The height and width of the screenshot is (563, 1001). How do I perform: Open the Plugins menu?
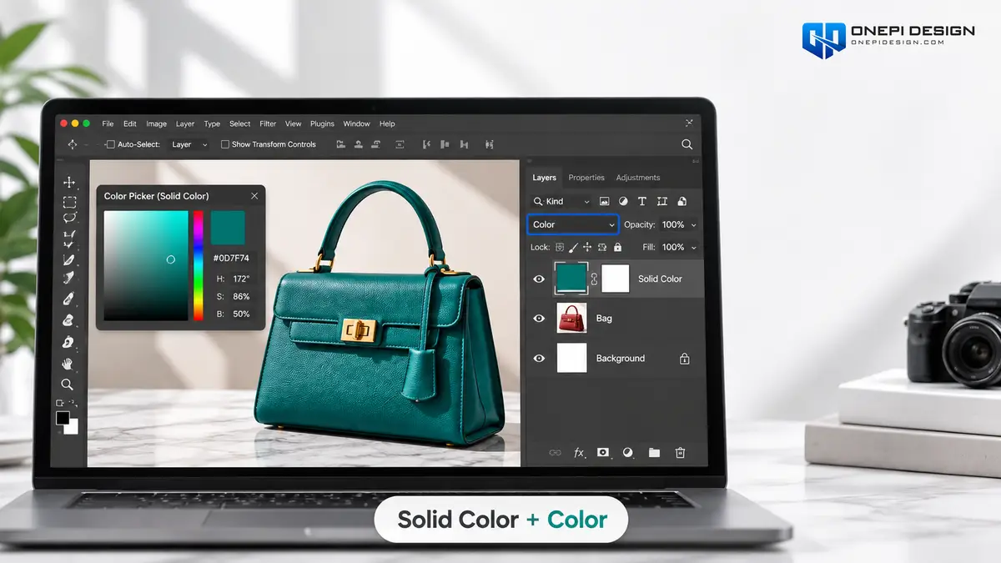click(322, 123)
